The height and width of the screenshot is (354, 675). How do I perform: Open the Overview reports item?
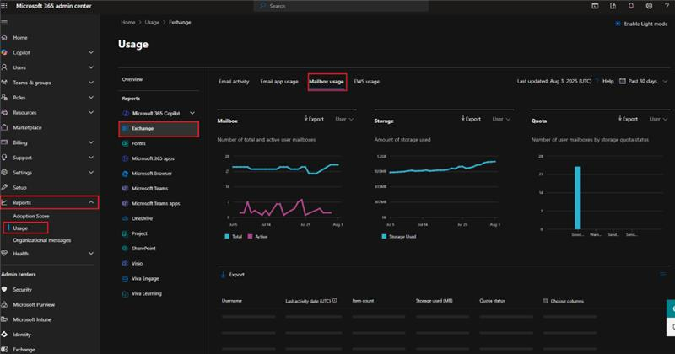point(132,79)
